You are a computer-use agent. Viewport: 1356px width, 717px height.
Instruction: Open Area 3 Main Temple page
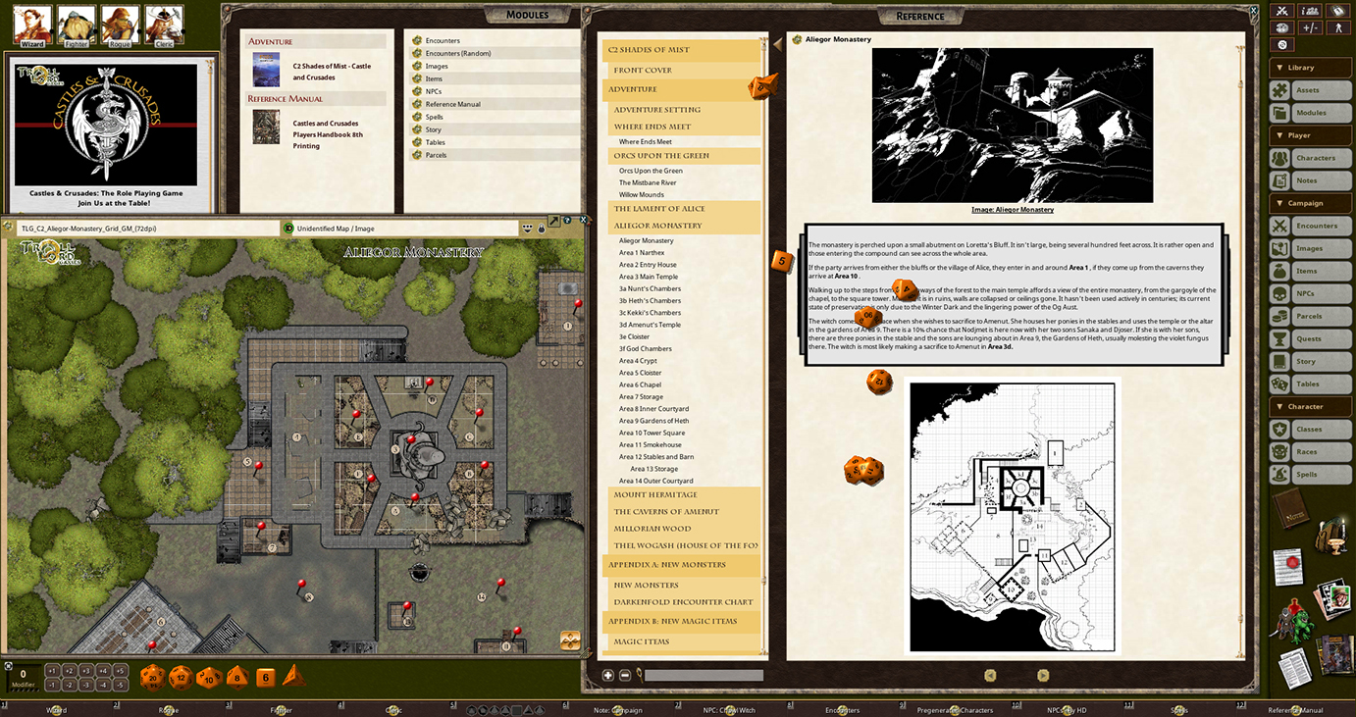tap(649, 277)
